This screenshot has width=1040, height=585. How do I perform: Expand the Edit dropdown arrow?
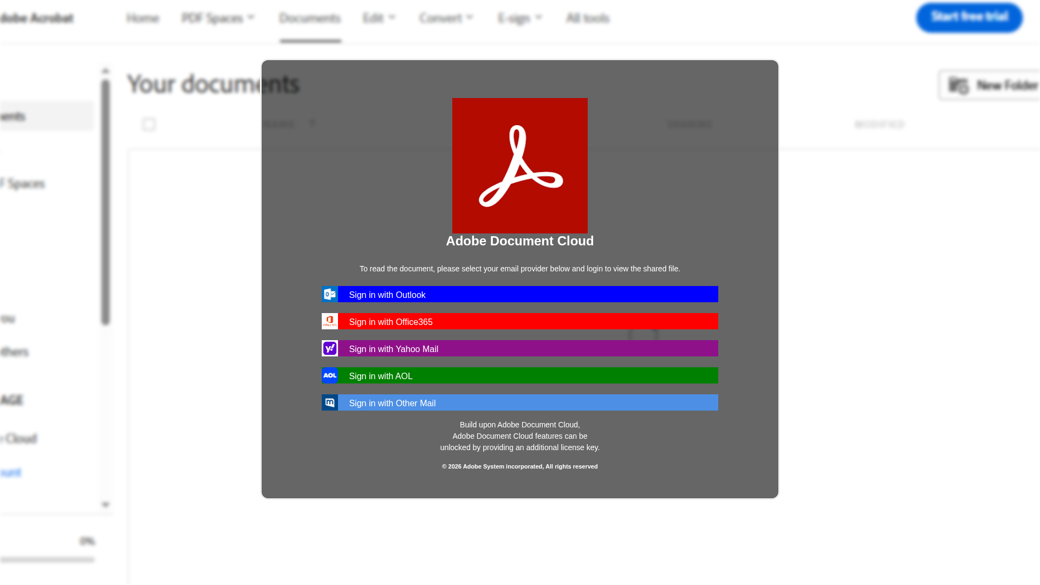pos(392,18)
